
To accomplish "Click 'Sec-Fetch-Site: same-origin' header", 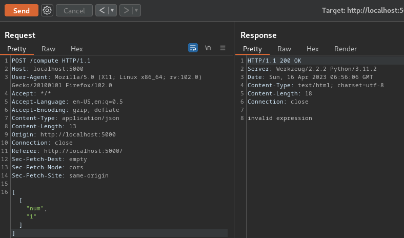I will coord(60,175).
